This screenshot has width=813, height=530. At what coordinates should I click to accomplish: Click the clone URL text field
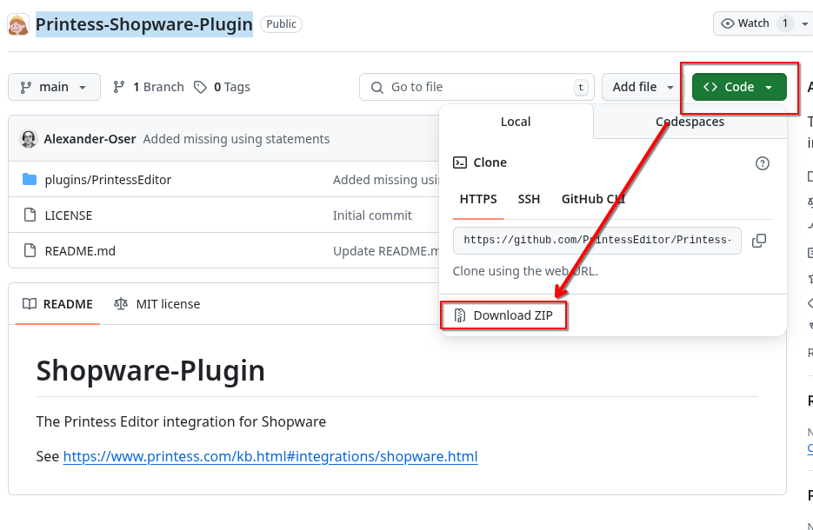click(596, 241)
